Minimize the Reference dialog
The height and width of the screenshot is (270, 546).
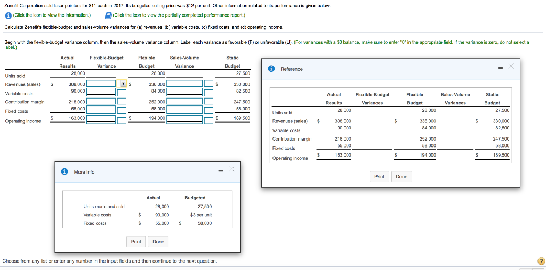pyautogui.click(x=500, y=68)
